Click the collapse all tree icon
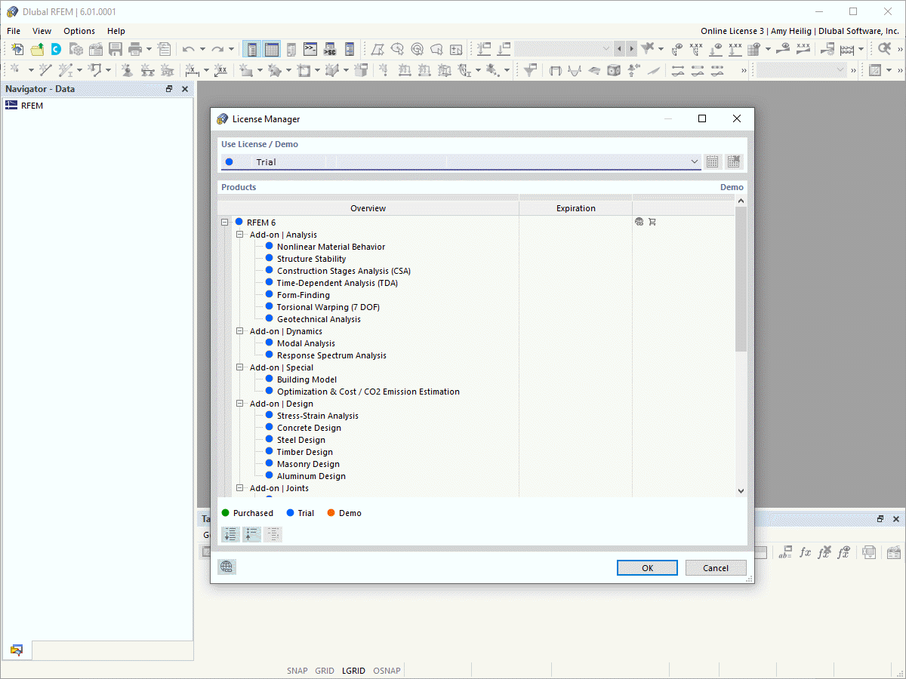This screenshot has height=679, width=906. coord(251,533)
